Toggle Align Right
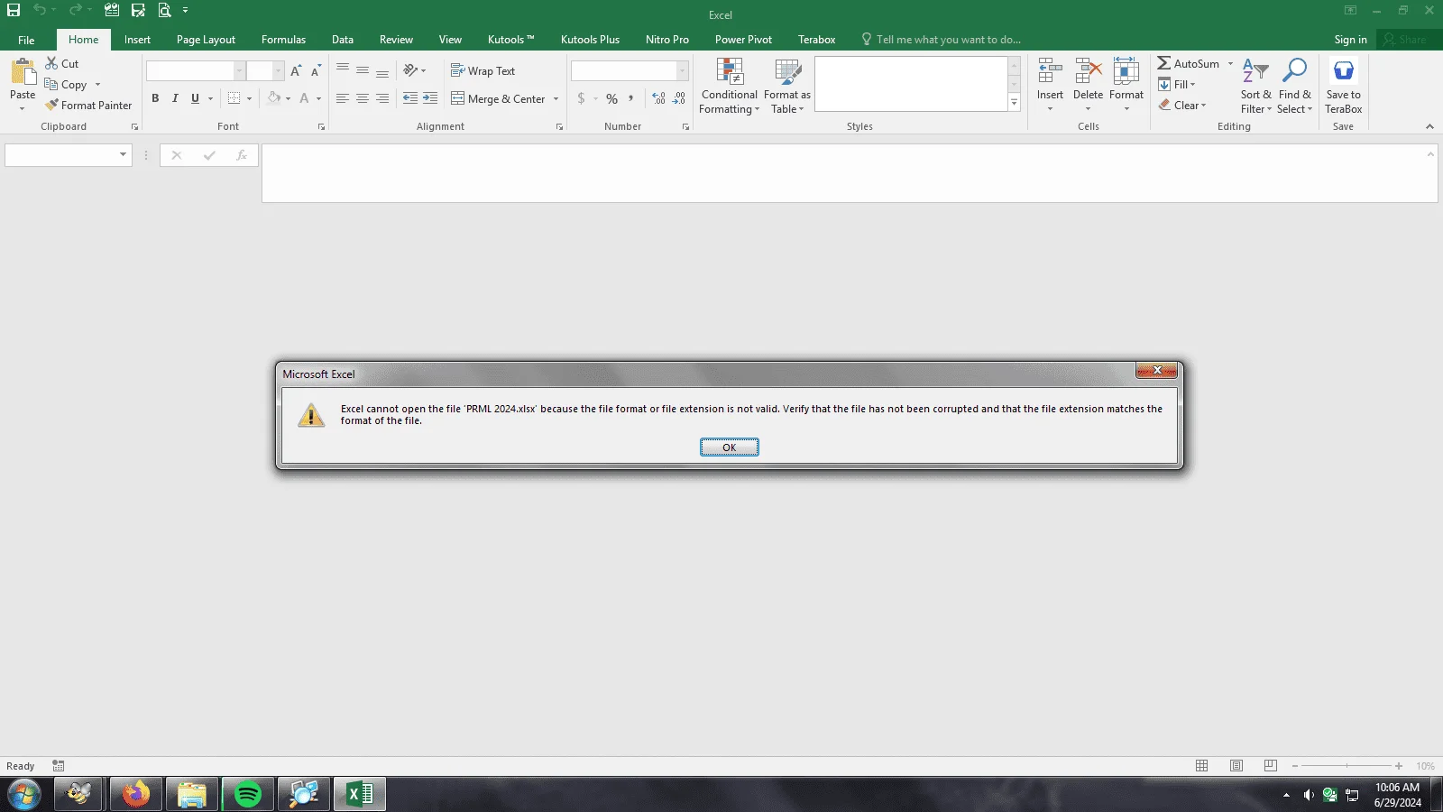 382,98
